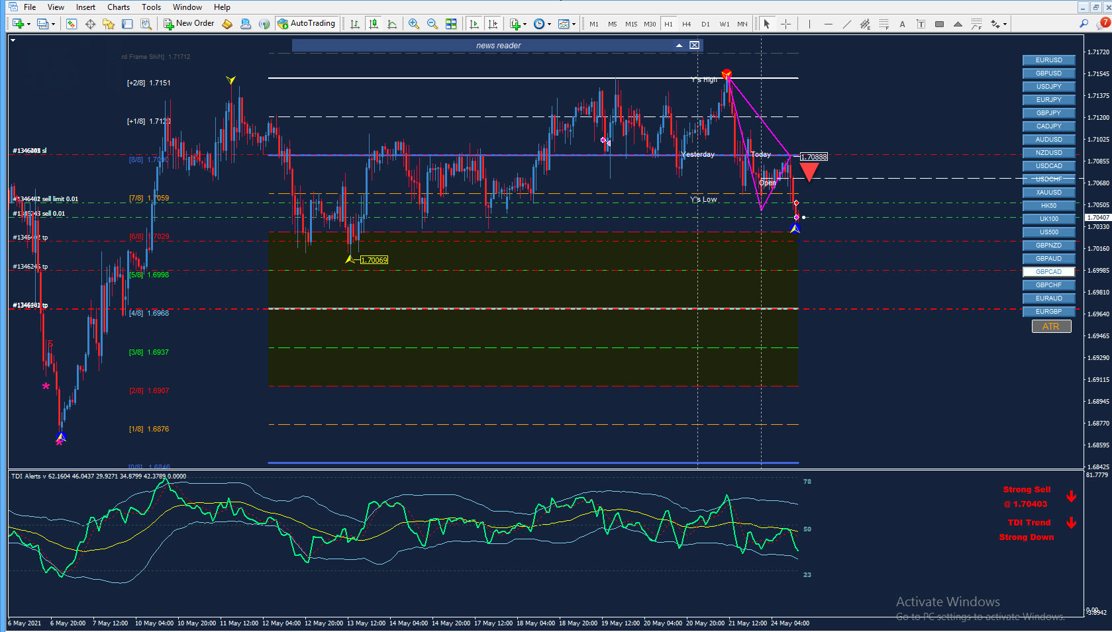Toggle the AutoTrading button
1112x632 pixels.
tap(307, 23)
